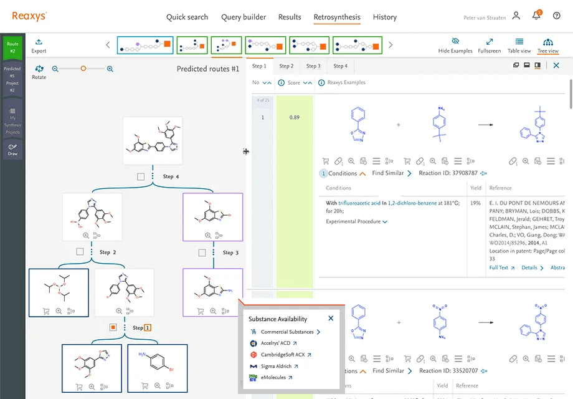Image resolution: width=573 pixels, height=399 pixels.
Task: Select the target molecule at tree top
Action: 153,141
